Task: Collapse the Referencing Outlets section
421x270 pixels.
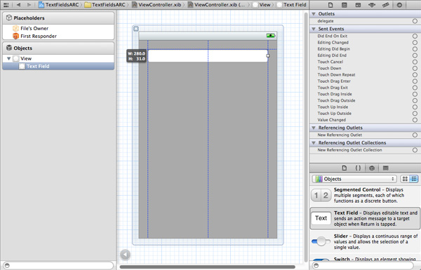Action: click(314, 128)
